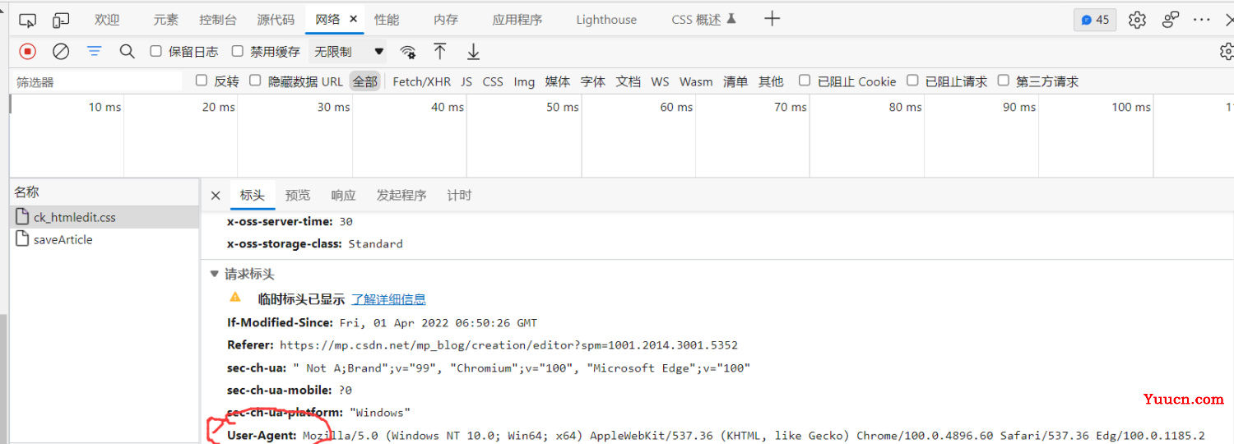
Task: Filter requests by 全部
Action: point(365,81)
